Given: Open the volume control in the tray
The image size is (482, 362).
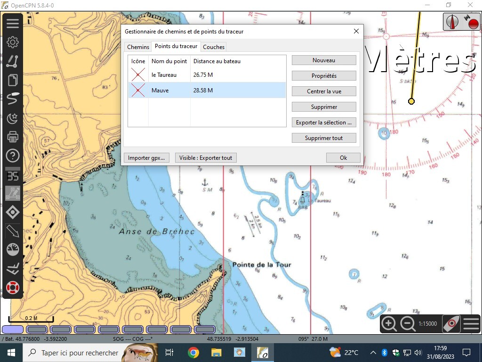Looking at the screenshot, I should click(x=418, y=353).
